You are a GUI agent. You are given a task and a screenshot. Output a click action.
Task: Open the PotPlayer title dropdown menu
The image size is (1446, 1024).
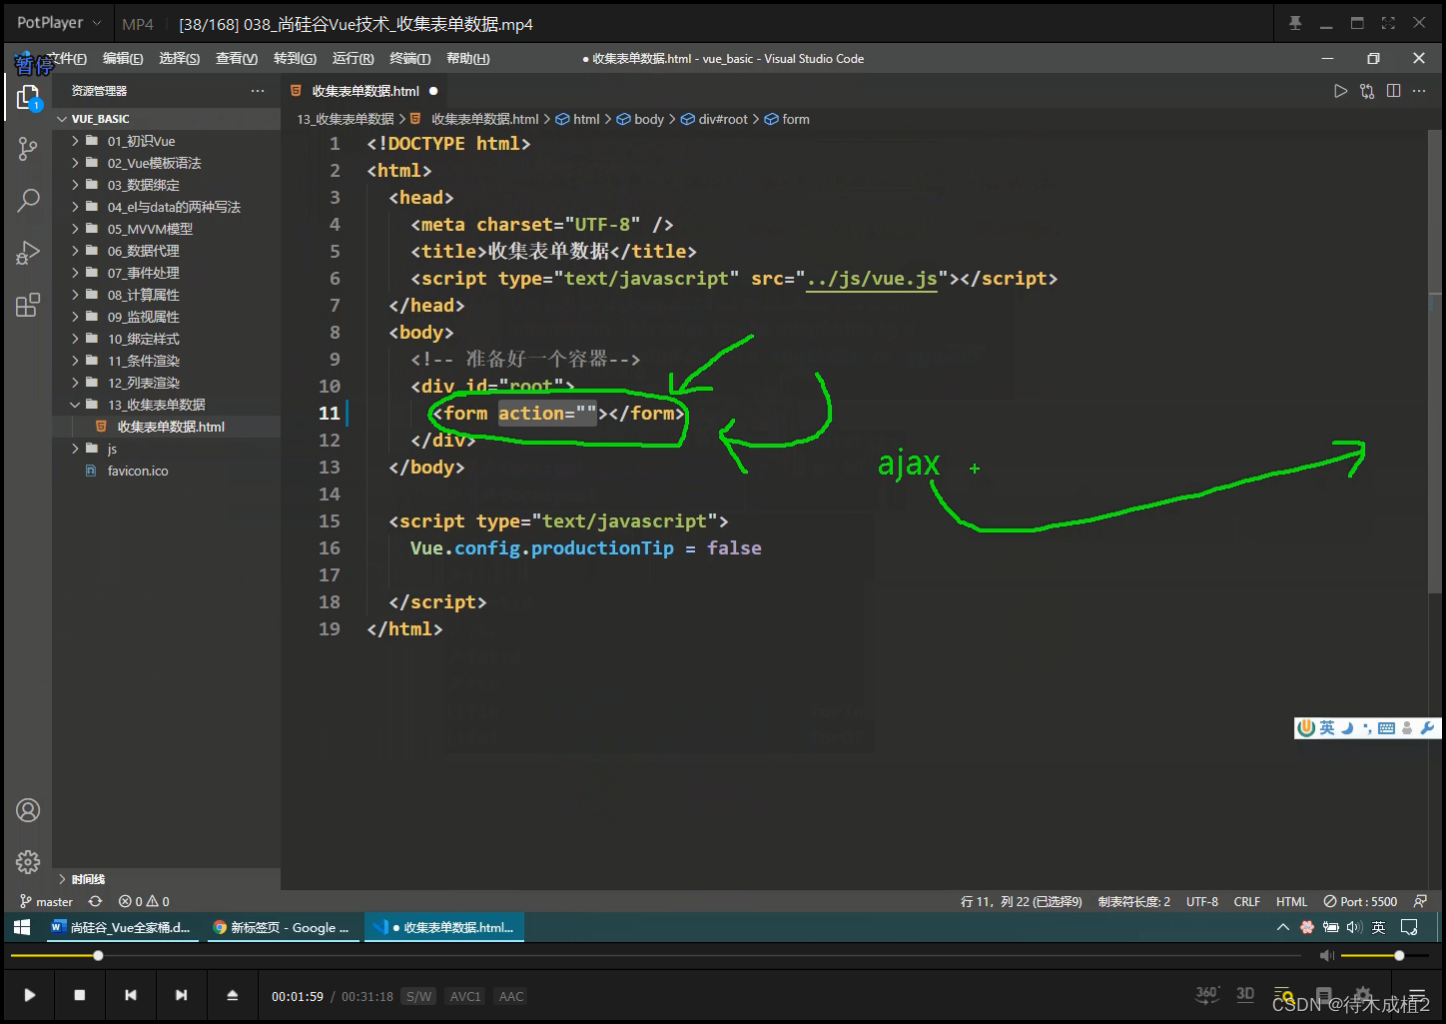click(59, 23)
